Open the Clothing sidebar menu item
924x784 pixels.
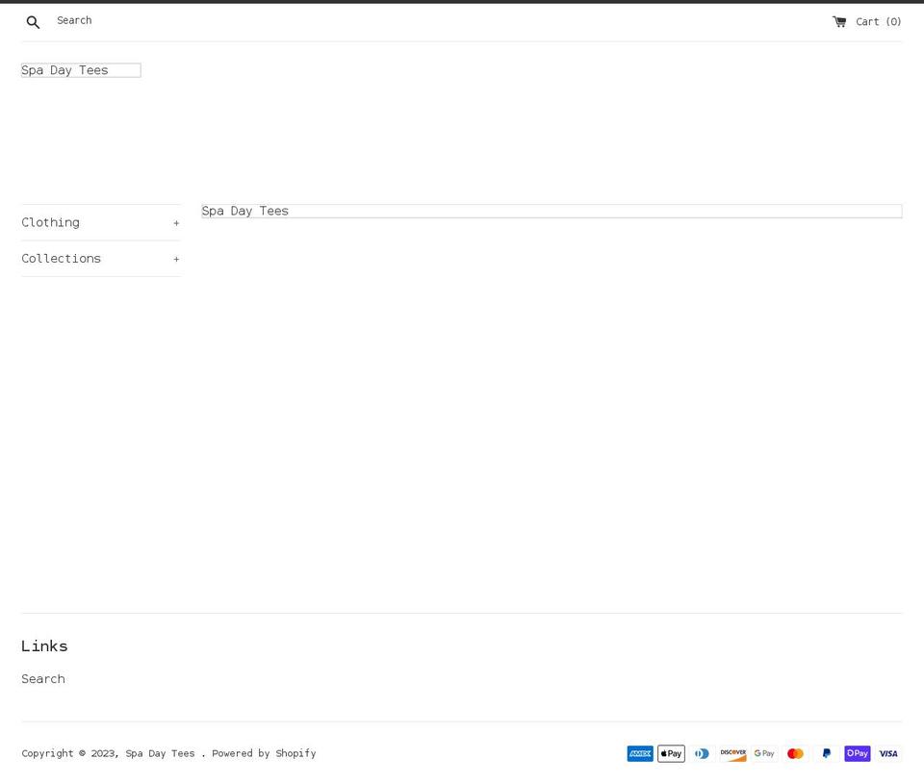tap(51, 222)
